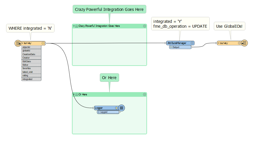
Task: Select the CreationDate attribute
Action: 31,54
